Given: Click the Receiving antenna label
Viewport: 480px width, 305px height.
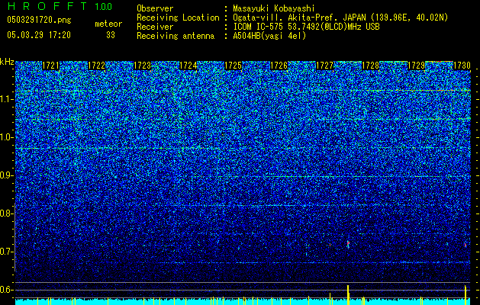Looking at the screenshot, I should [x=176, y=36].
